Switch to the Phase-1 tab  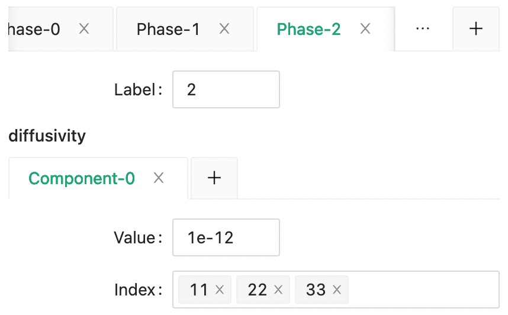click(168, 29)
